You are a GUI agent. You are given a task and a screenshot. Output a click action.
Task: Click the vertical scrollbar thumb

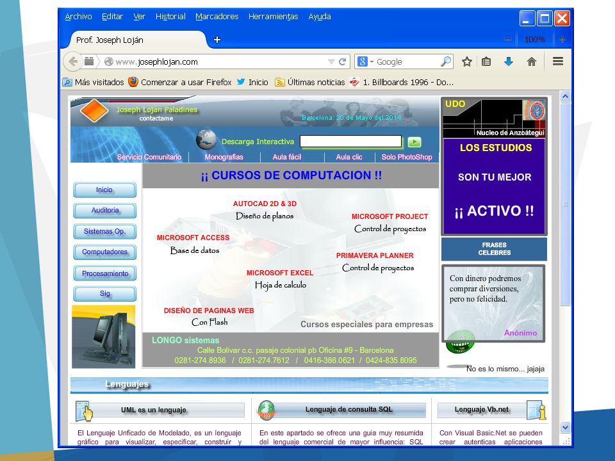565,204
